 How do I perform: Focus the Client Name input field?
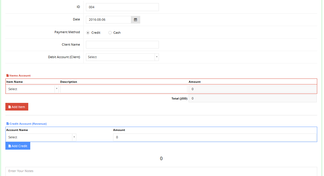click(x=122, y=45)
